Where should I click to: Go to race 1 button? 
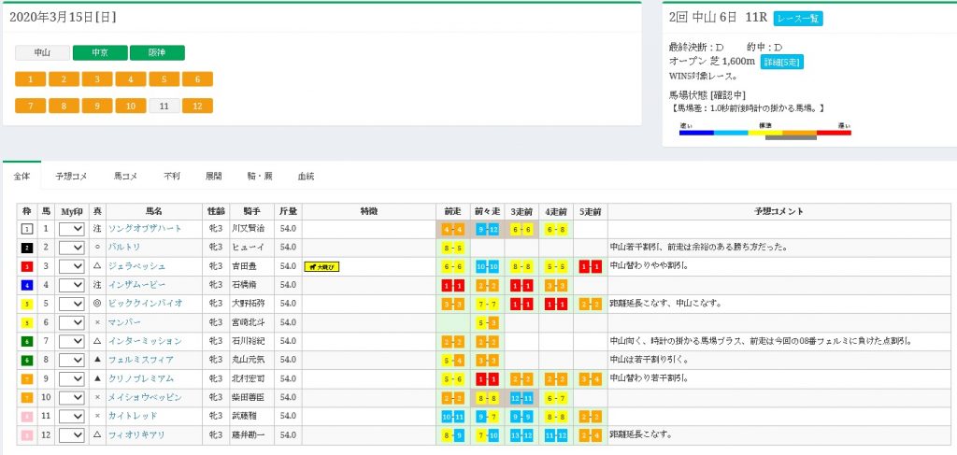[x=31, y=79]
